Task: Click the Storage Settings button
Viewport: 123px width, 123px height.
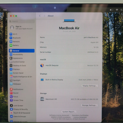Action: (89, 105)
